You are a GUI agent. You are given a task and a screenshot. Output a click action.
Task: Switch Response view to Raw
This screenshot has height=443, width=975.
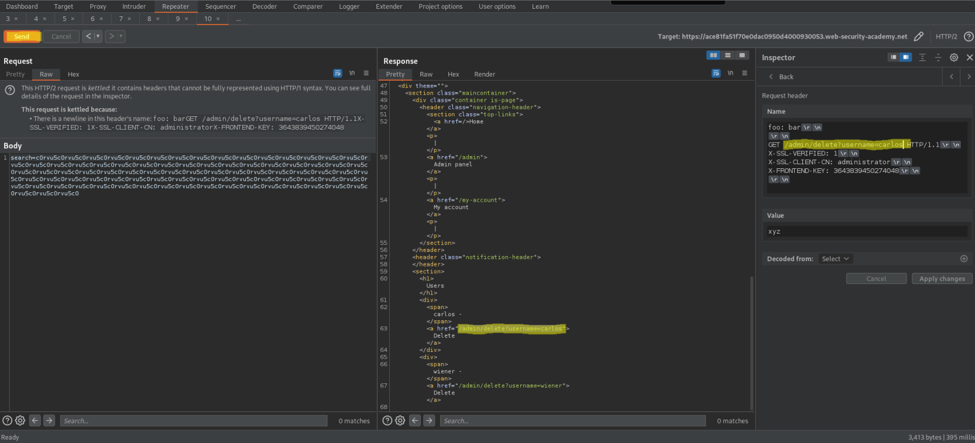click(x=426, y=74)
